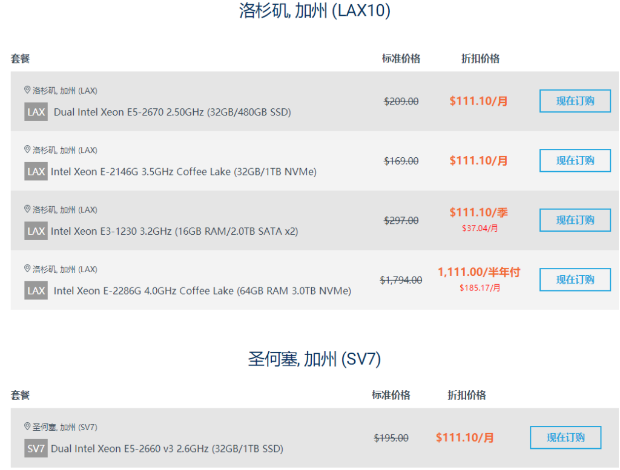The image size is (620, 470).
Task: Click 现在订购 for the half-year E-2286G plan
Action: coord(575,279)
